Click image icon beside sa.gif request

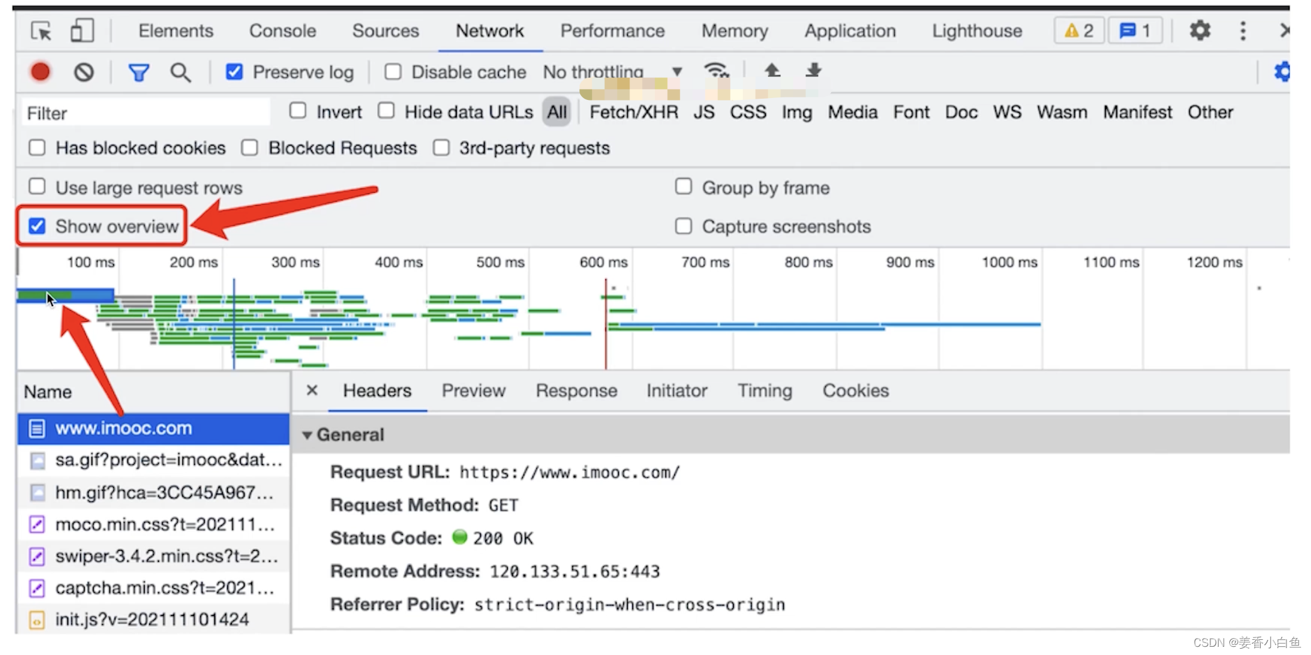pyautogui.click(x=37, y=461)
